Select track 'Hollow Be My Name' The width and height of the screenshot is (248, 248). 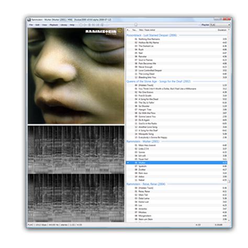pyautogui.click(x=176, y=42)
